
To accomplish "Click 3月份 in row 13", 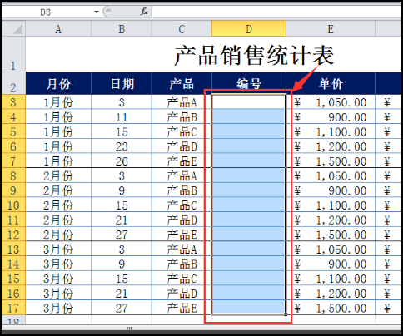I will coord(58,250).
